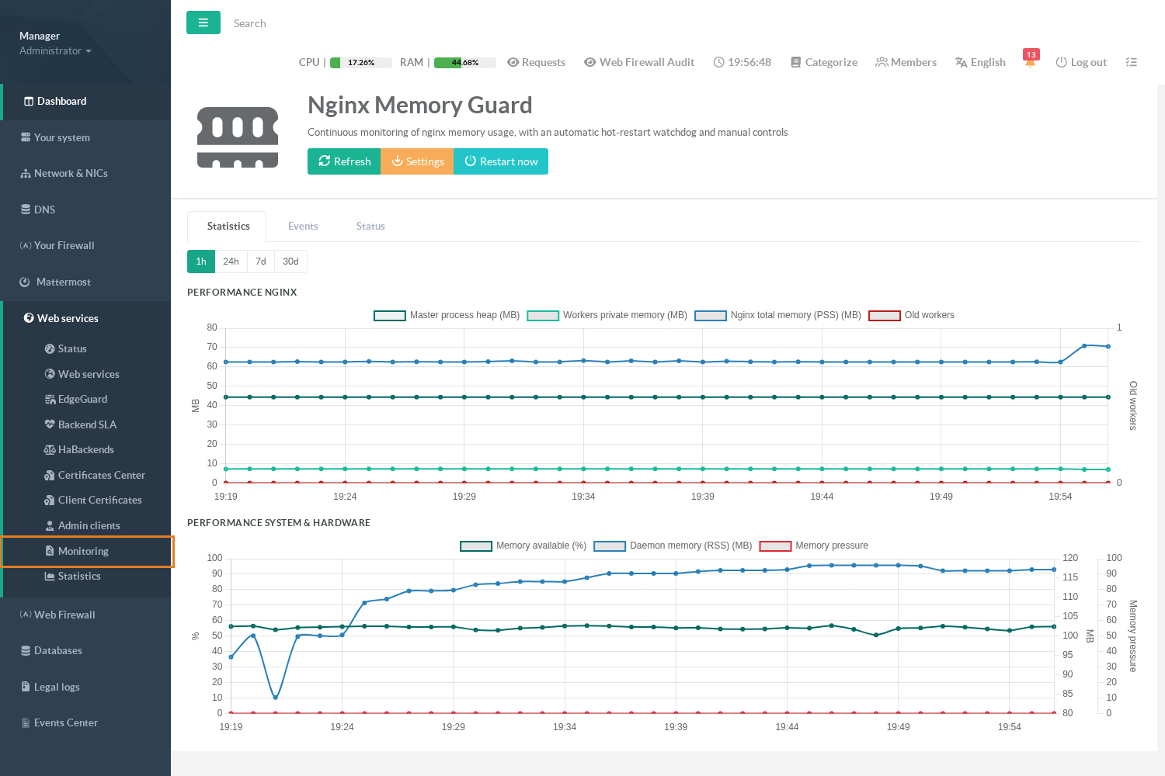Click the Backend SLA heartbeat icon
This screenshot has width=1165, height=776.
(x=50, y=424)
